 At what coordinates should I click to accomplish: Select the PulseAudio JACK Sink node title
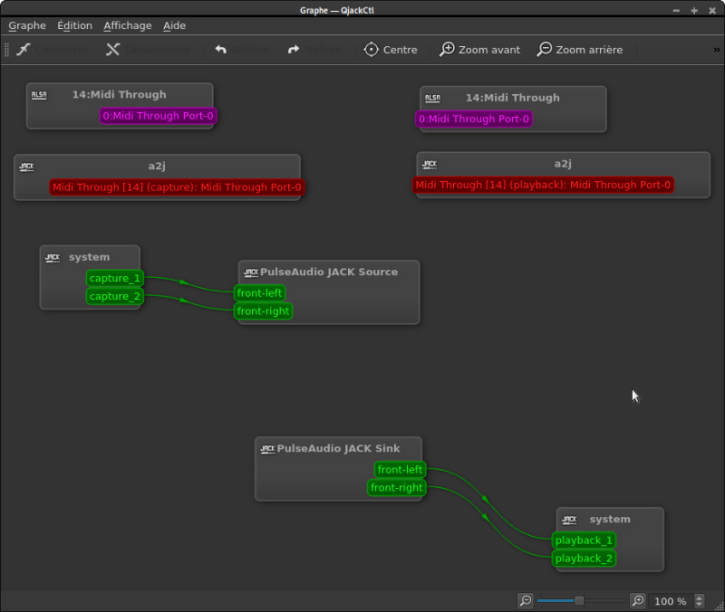point(338,448)
